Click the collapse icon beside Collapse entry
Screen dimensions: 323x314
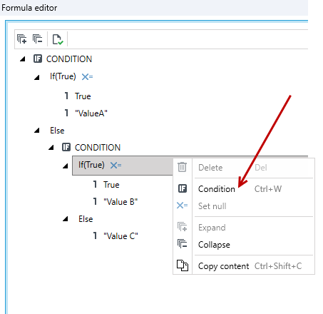click(183, 244)
